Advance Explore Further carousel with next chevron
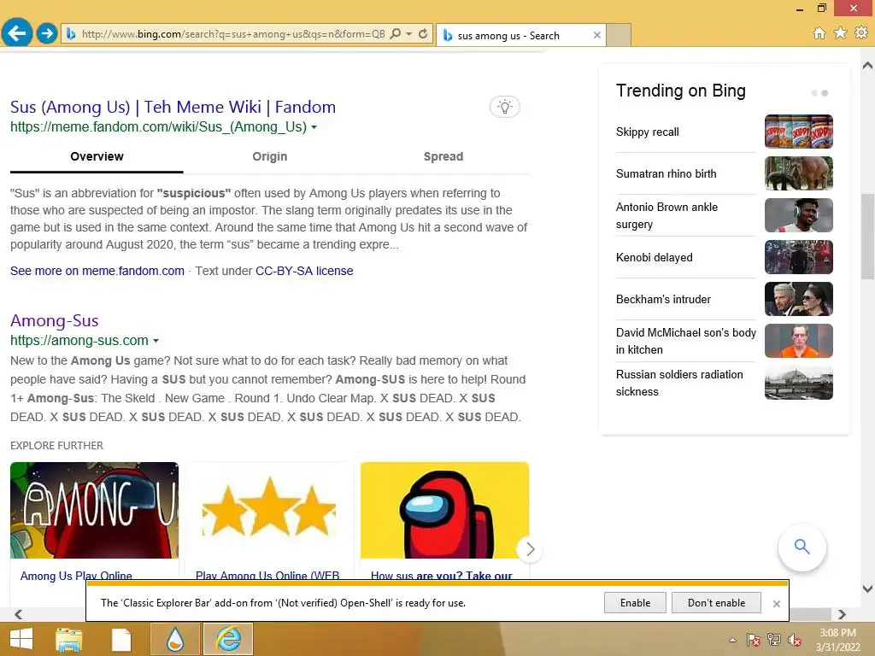This screenshot has width=875, height=656. tap(530, 549)
